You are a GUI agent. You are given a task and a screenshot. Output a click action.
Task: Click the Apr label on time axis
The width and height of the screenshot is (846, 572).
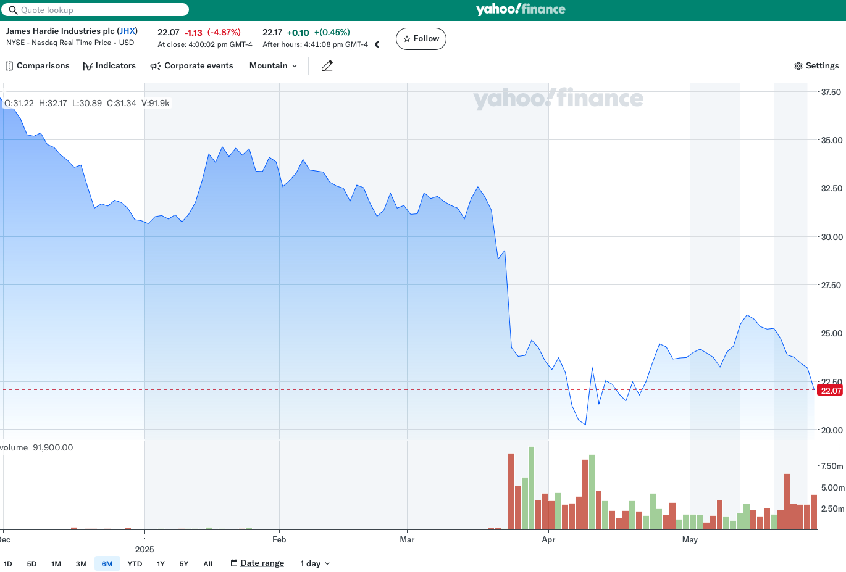548,540
